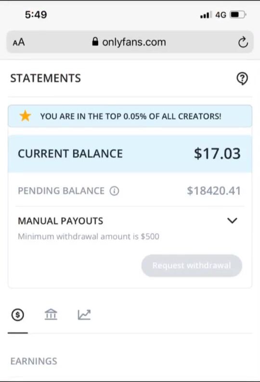This screenshot has height=382, width=260.
Task: Open the AA reader text options
Action: pos(19,42)
